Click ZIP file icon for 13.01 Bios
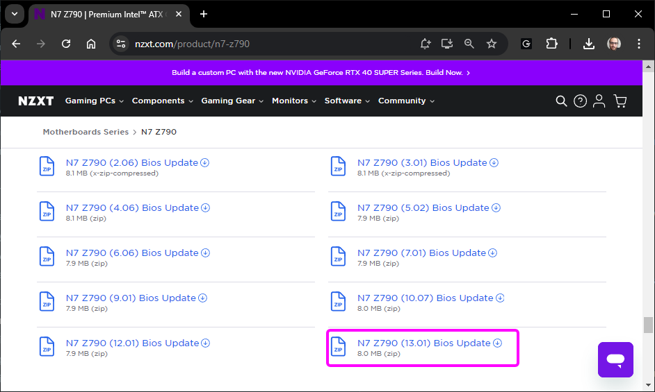Image resolution: width=655 pixels, height=392 pixels. click(x=339, y=346)
